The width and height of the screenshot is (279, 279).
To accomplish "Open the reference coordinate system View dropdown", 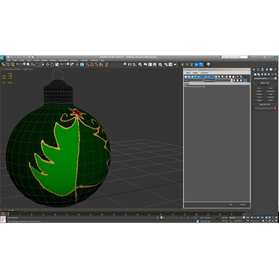I will pos(64,64).
